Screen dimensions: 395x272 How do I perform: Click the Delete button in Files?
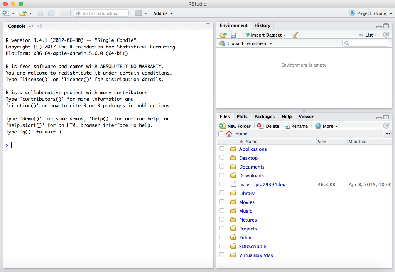tap(268, 126)
